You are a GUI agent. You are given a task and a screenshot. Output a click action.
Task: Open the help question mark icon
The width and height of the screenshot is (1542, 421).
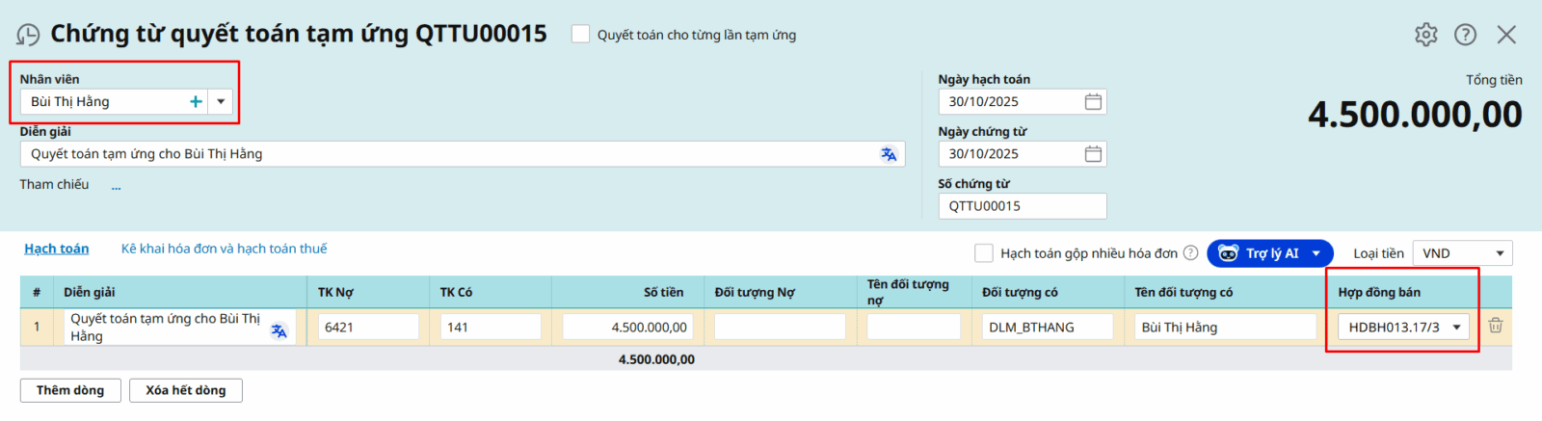1465,35
